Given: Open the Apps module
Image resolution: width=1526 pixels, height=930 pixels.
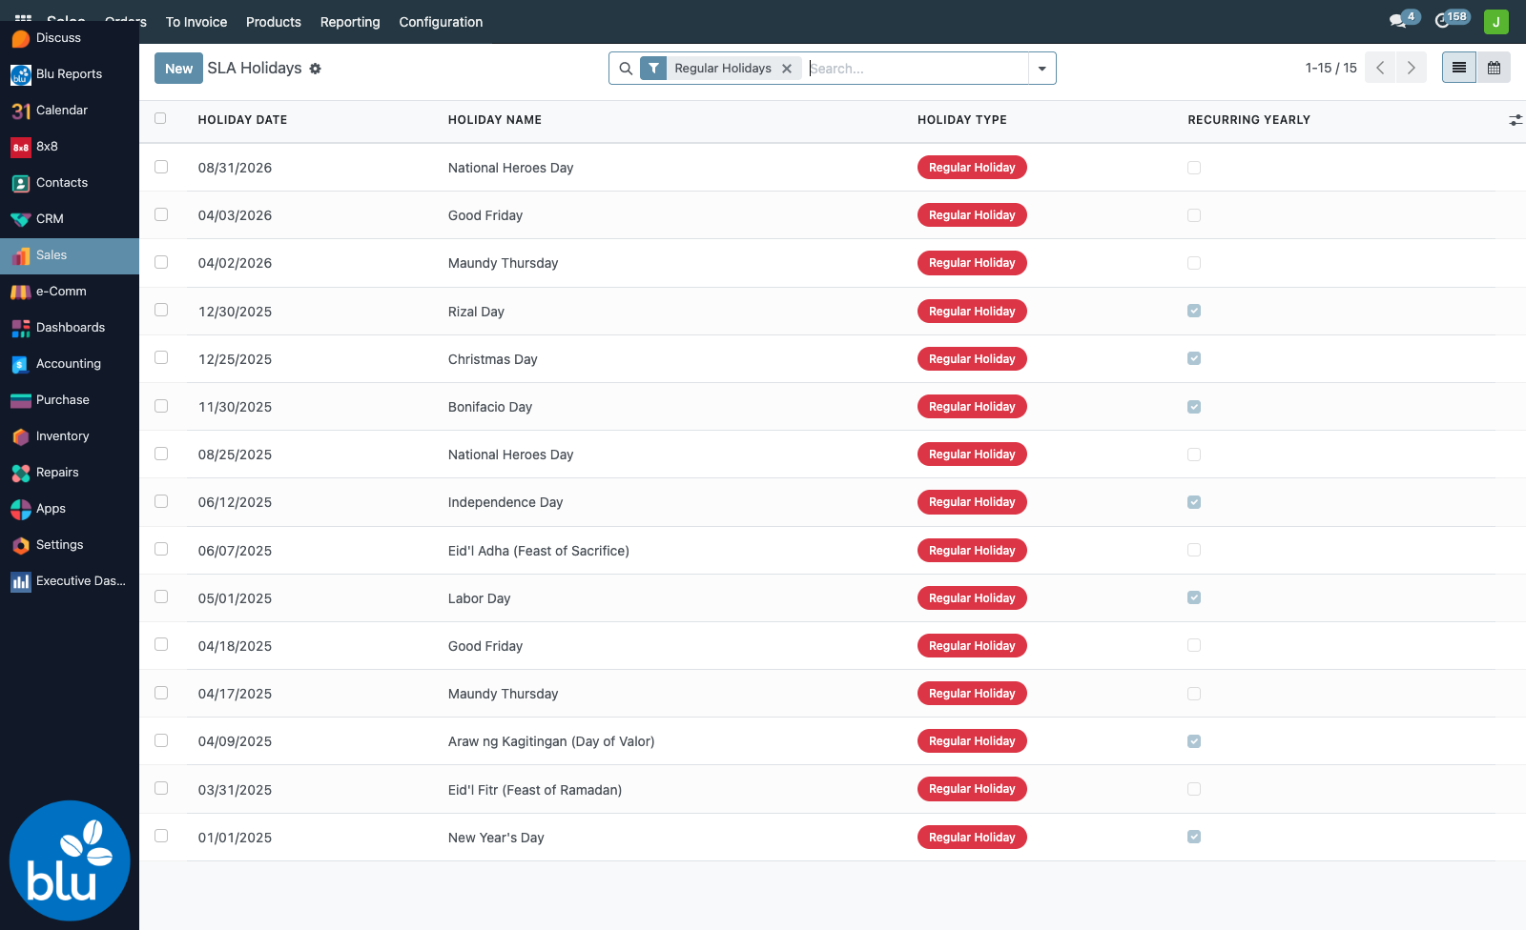Looking at the screenshot, I should coord(70,509).
